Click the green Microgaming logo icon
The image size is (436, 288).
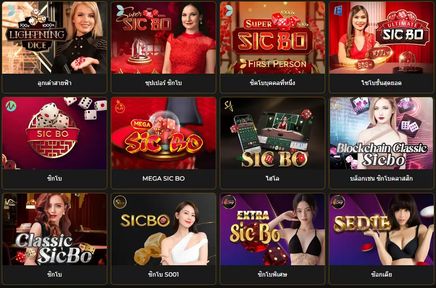click(x=11, y=106)
